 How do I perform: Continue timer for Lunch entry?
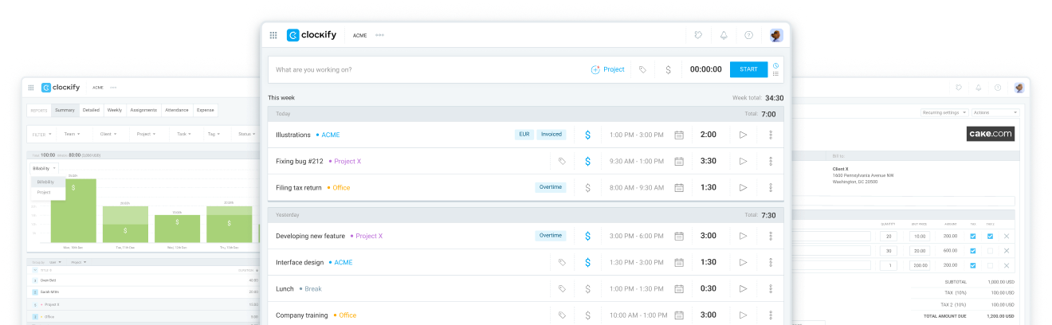743,288
